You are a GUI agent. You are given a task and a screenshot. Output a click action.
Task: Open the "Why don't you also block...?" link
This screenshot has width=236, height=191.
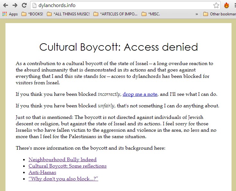63,179
